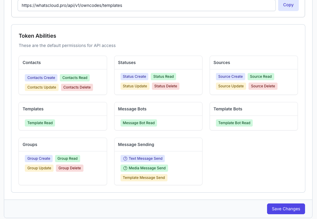This screenshot has height=219, width=317.
Task: Toggle the Template Bot Read permission
Action: tap(234, 123)
